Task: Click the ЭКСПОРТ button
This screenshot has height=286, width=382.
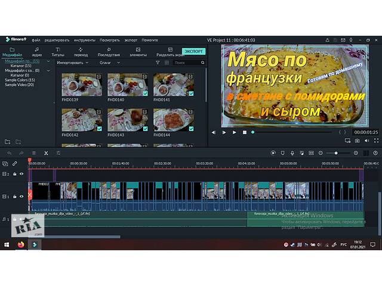Action: click(193, 51)
